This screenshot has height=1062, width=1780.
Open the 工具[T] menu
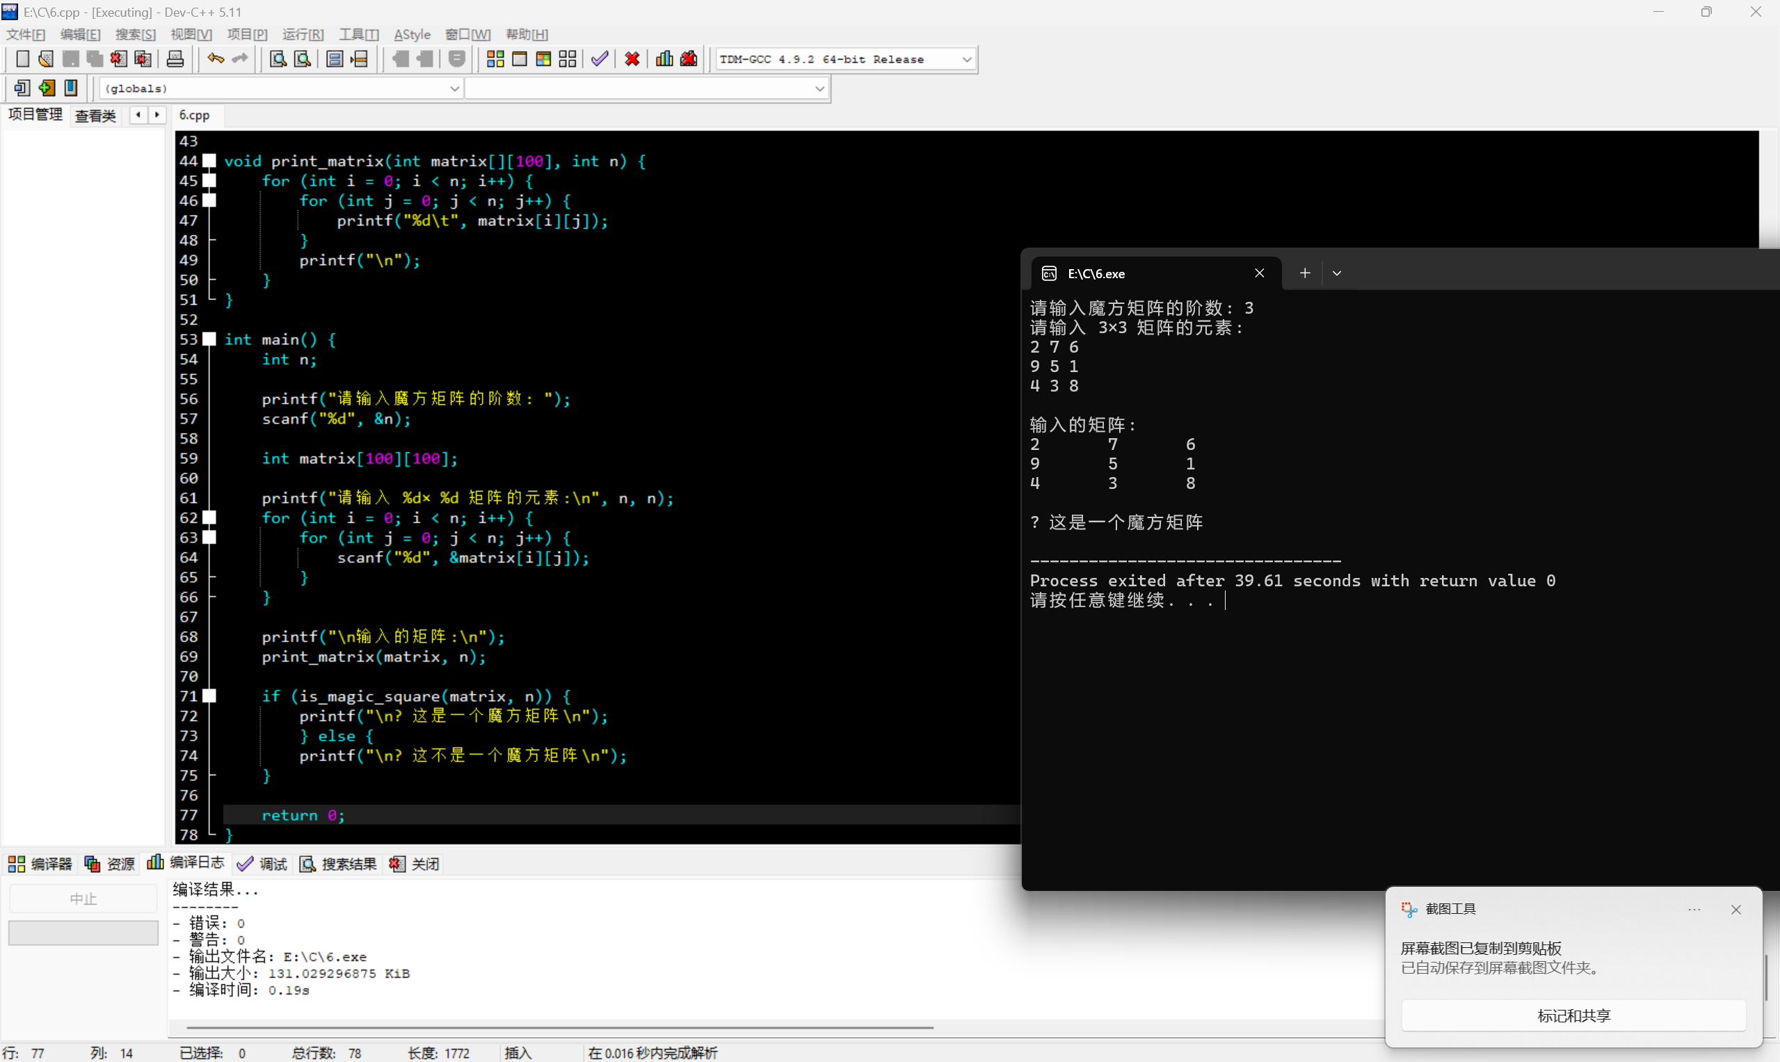click(x=359, y=34)
